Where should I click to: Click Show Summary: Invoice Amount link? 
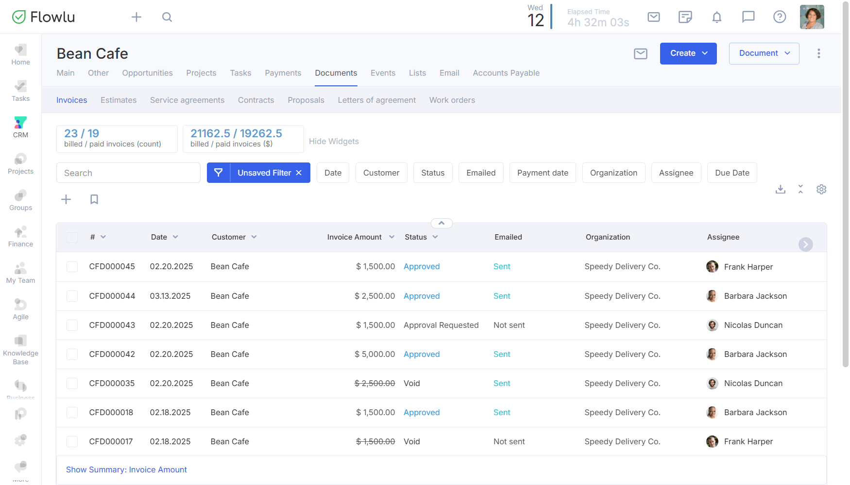126,469
